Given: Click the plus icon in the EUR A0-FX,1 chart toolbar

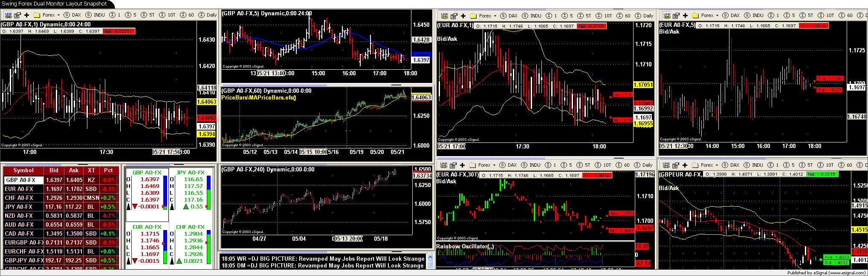Looking at the screenshot, I should coord(463,16).
